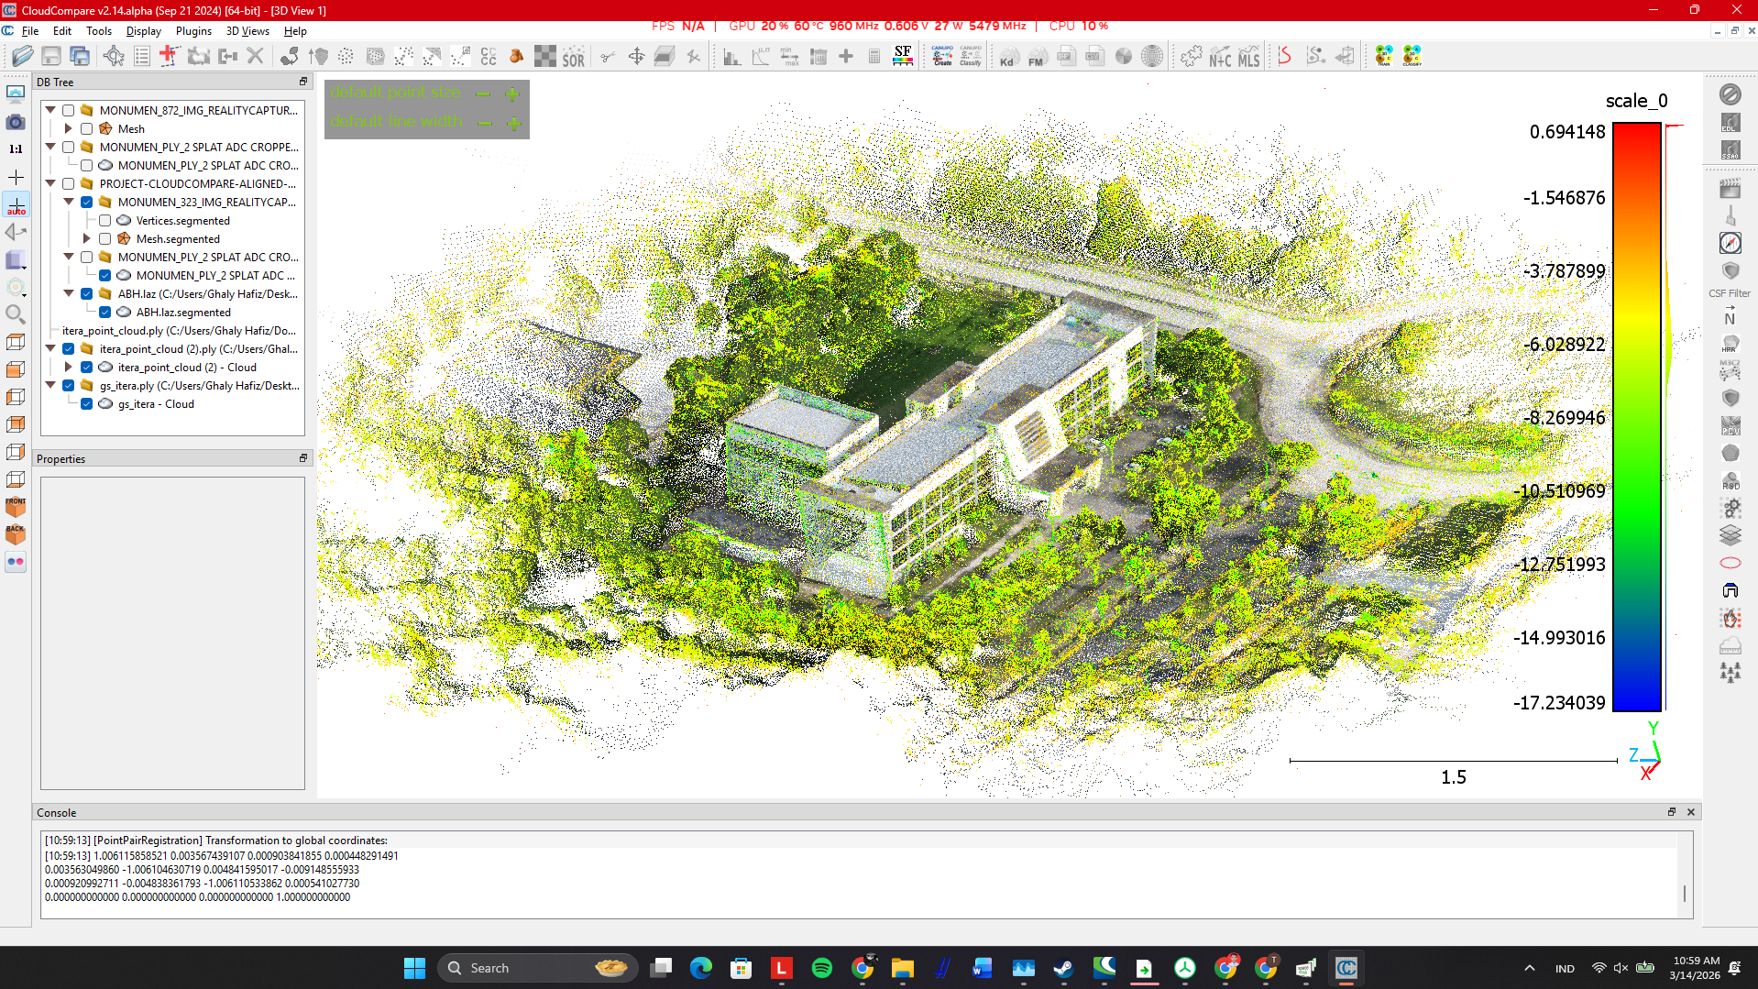Open CANUPO Create plugin icon
The image size is (1758, 989).
pyautogui.click(x=942, y=57)
